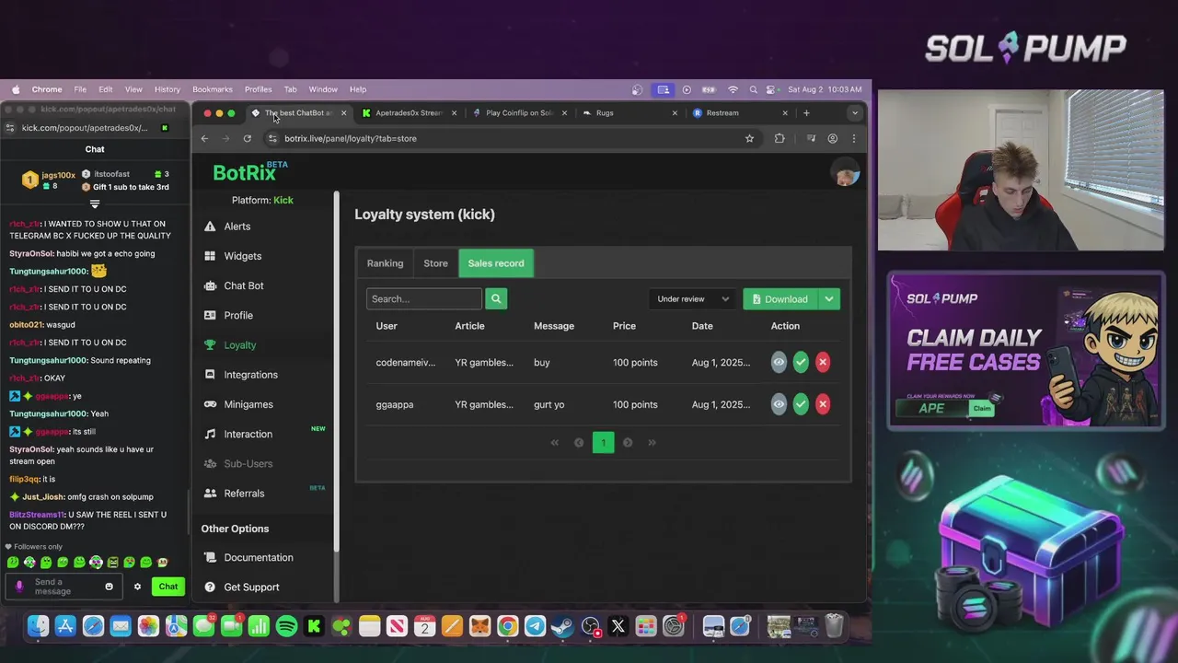Select the Sales record tab
This screenshot has height=663, width=1178.
[x=496, y=263]
